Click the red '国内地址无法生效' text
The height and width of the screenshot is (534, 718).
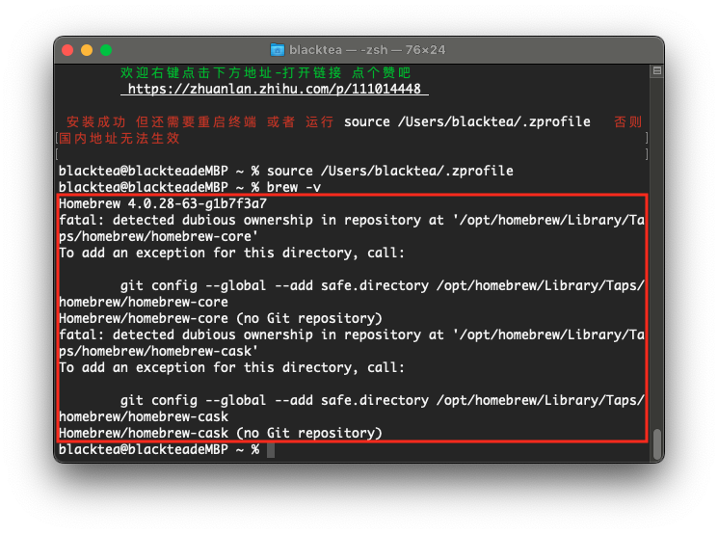click(120, 138)
